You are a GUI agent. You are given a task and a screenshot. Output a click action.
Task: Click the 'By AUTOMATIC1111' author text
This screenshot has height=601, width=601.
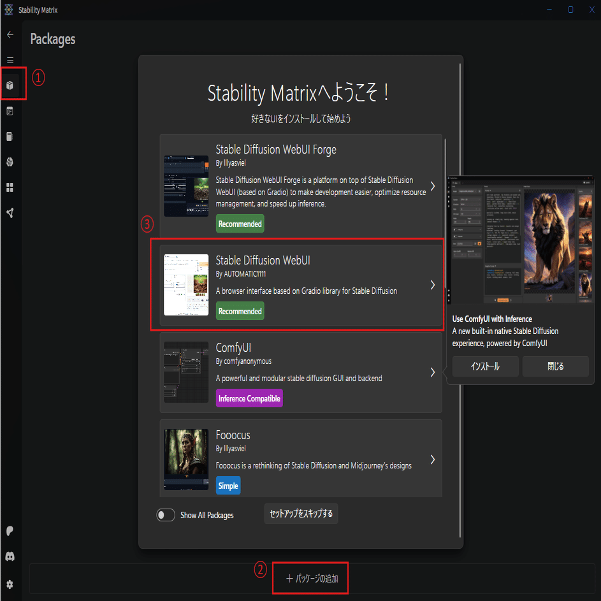pos(241,274)
